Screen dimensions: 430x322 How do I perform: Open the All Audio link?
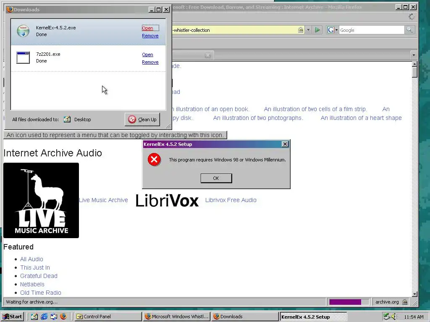tap(31, 259)
